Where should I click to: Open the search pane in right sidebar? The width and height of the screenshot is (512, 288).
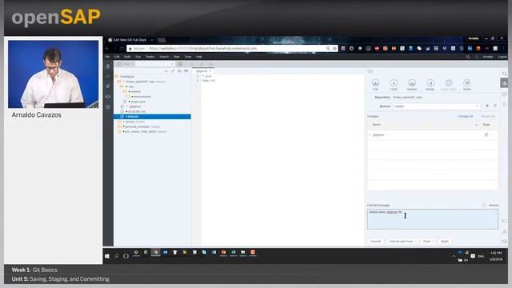click(x=504, y=74)
